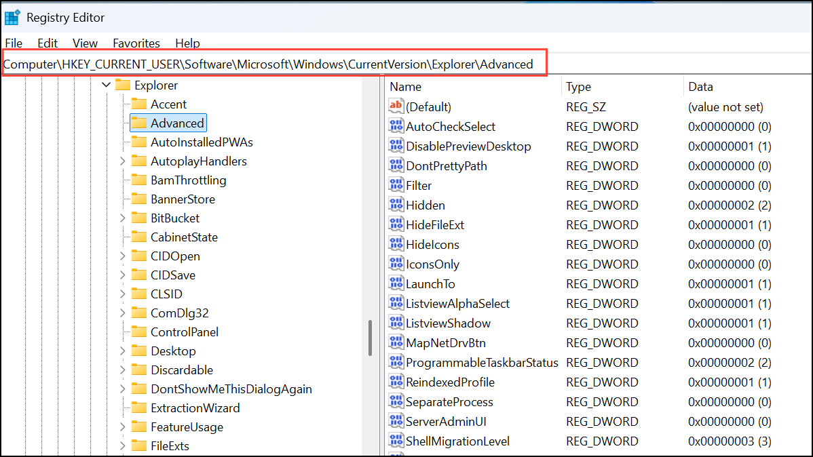The width and height of the screenshot is (813, 457).
Task: Select the Explorer folder icon in tree
Action: coord(123,85)
